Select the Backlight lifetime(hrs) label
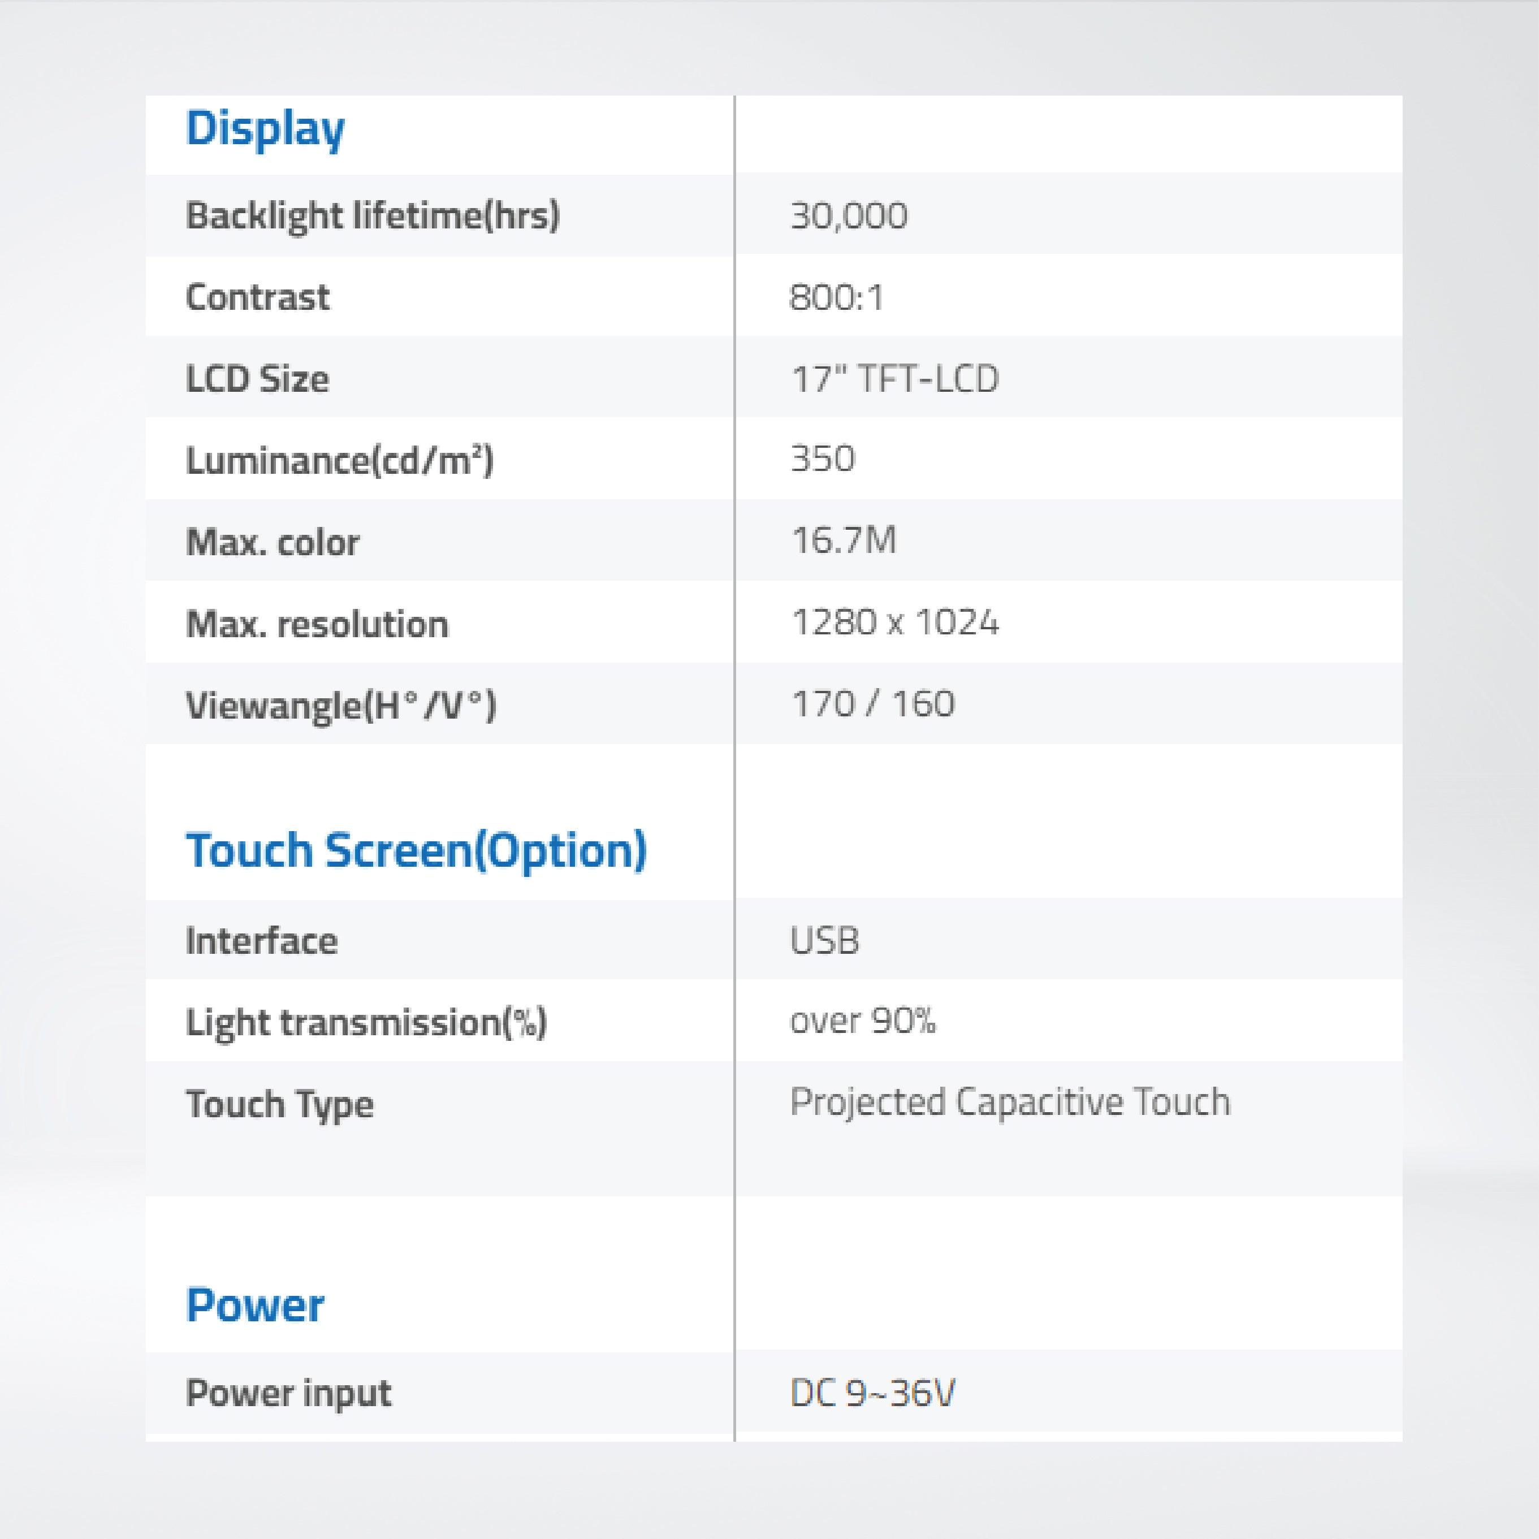This screenshot has width=1539, height=1539. 373,216
